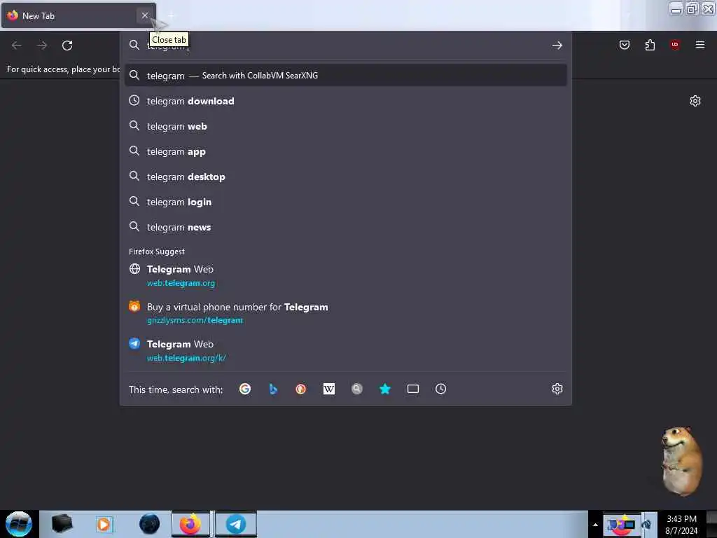Image resolution: width=717 pixels, height=538 pixels.
Task: Open the Firefox hamburger menu
Action: [x=700, y=45]
